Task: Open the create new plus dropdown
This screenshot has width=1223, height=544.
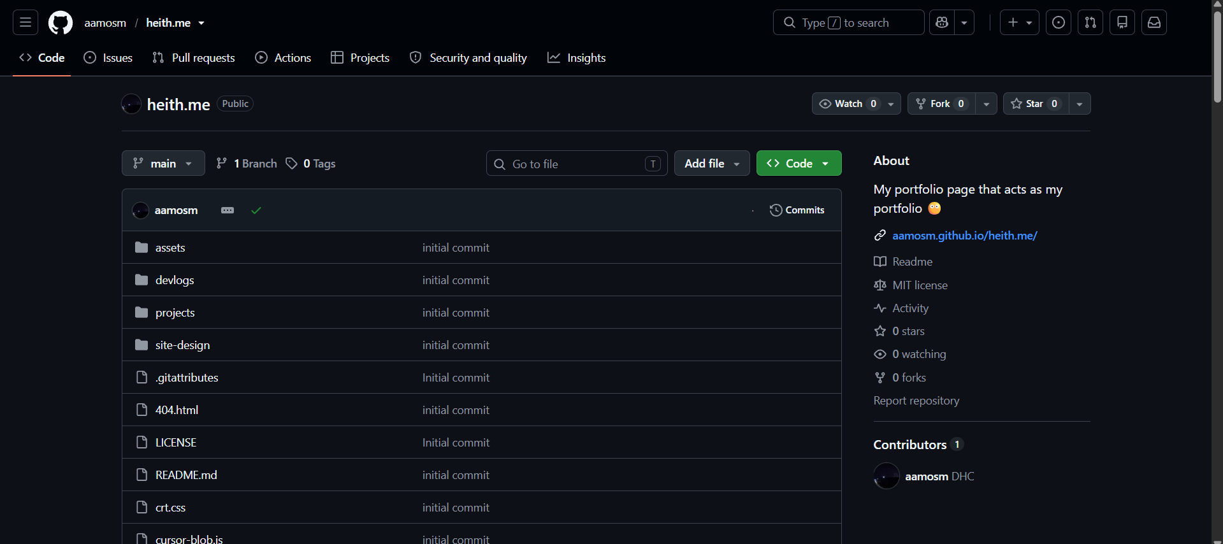Action: click(x=1020, y=22)
